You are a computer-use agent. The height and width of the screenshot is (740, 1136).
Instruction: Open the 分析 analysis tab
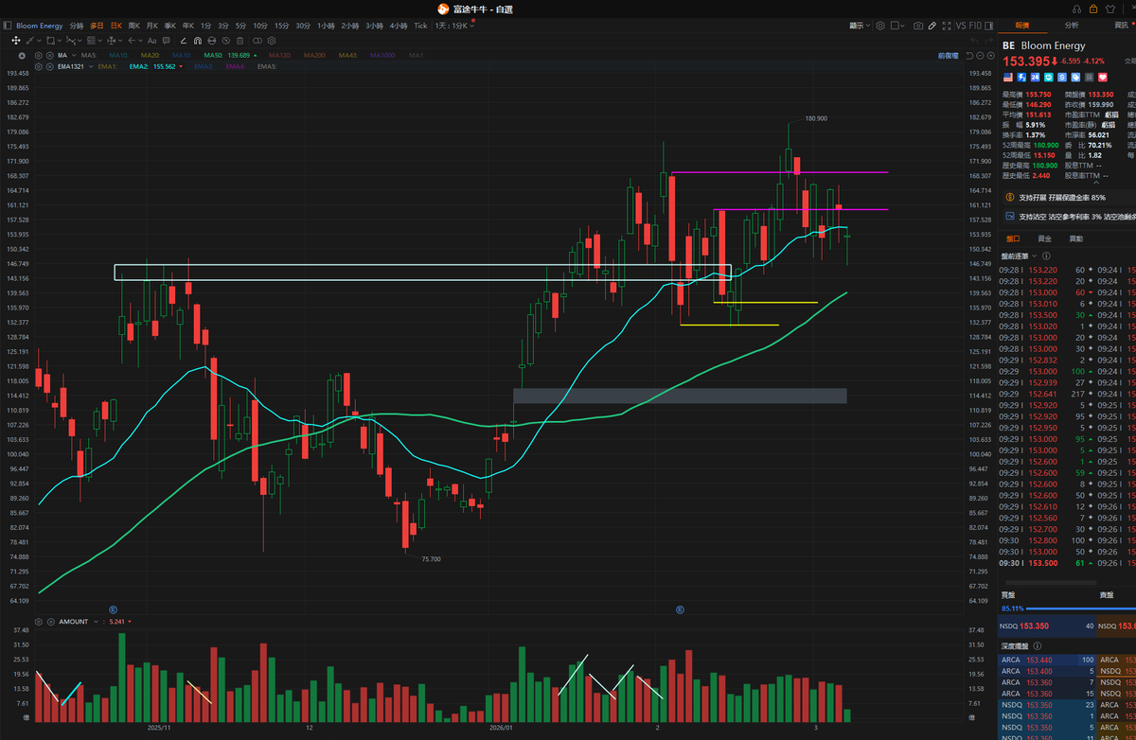pos(1071,26)
